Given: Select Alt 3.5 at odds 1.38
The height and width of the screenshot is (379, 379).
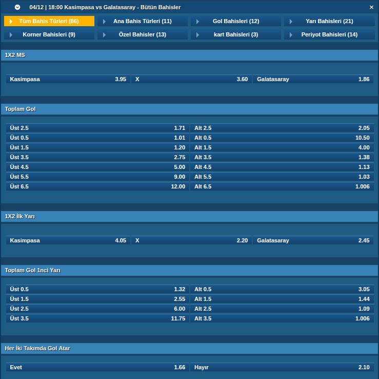Looking at the screenshot, I should [x=282, y=157].
